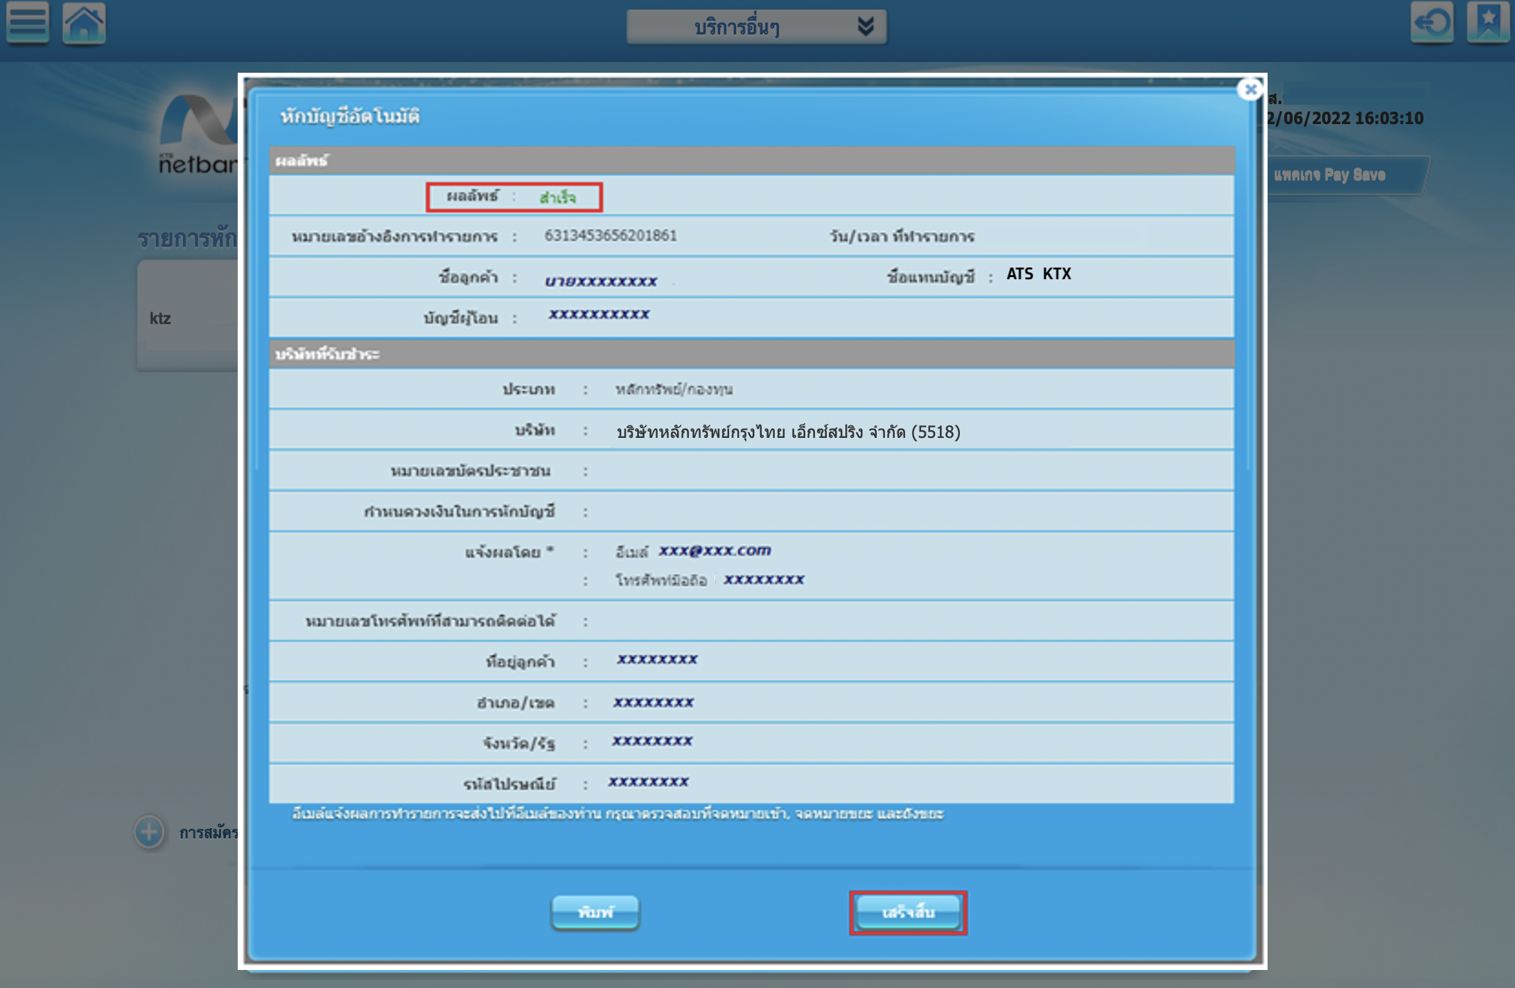Select the ktz list item
Image resolution: width=1515 pixels, height=988 pixels.
(x=161, y=318)
